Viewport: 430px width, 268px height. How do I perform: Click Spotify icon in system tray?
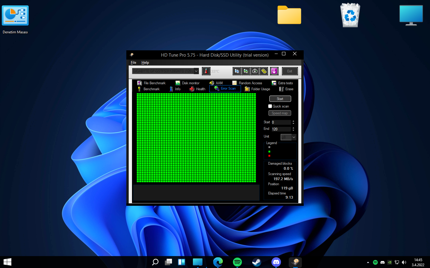click(x=375, y=262)
